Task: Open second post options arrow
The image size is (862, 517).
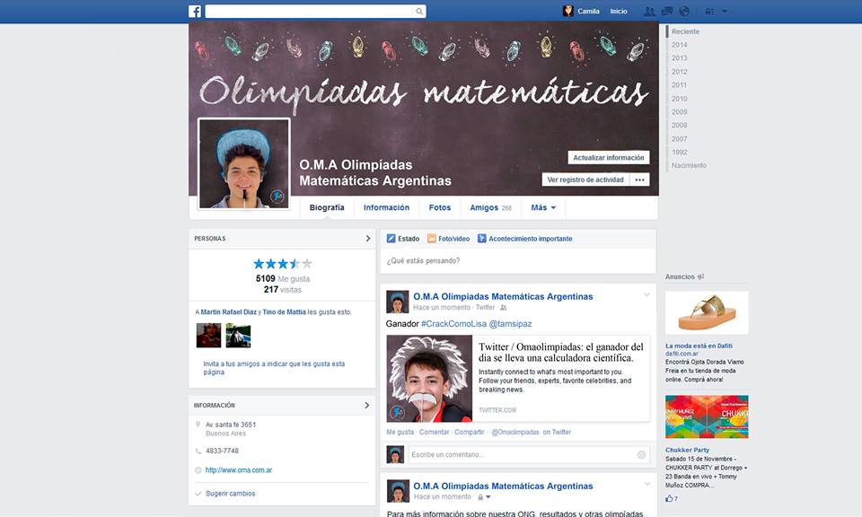Action: click(647, 484)
